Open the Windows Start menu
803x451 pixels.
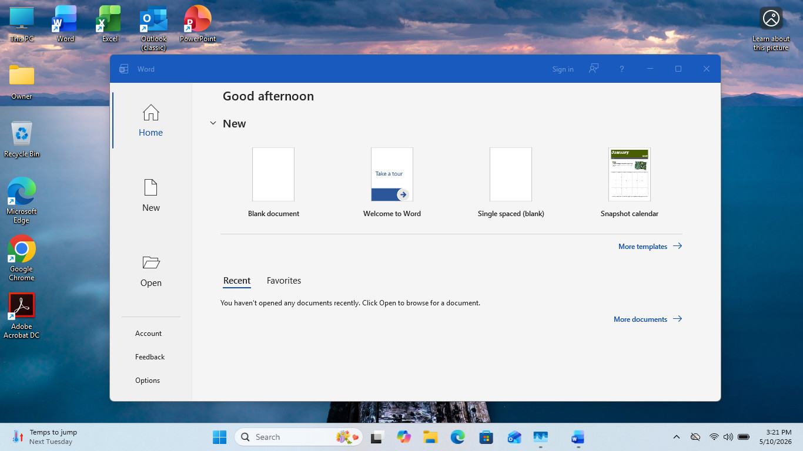[x=219, y=437]
